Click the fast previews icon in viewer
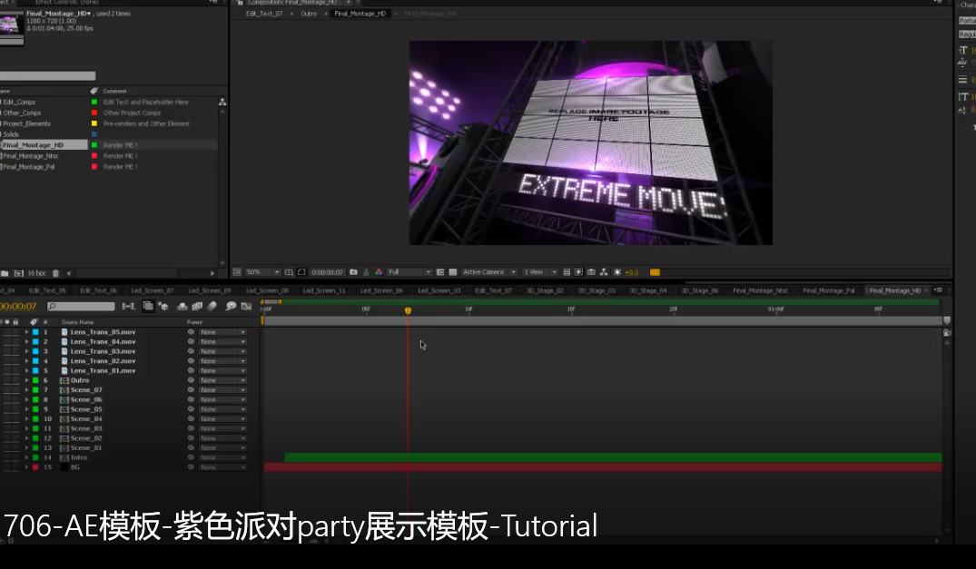Screen dimensions: 976x569 coord(579,272)
